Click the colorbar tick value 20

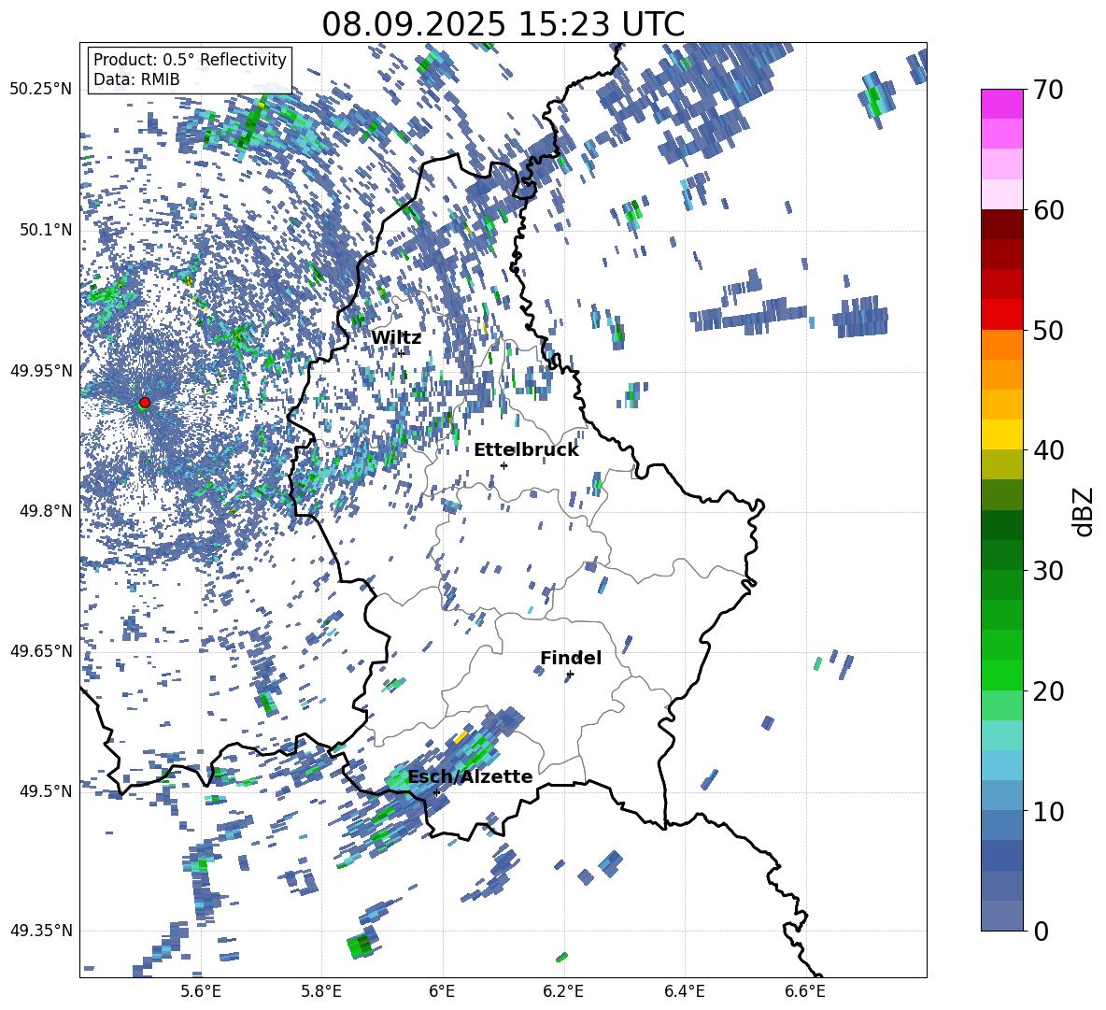pos(1048,690)
